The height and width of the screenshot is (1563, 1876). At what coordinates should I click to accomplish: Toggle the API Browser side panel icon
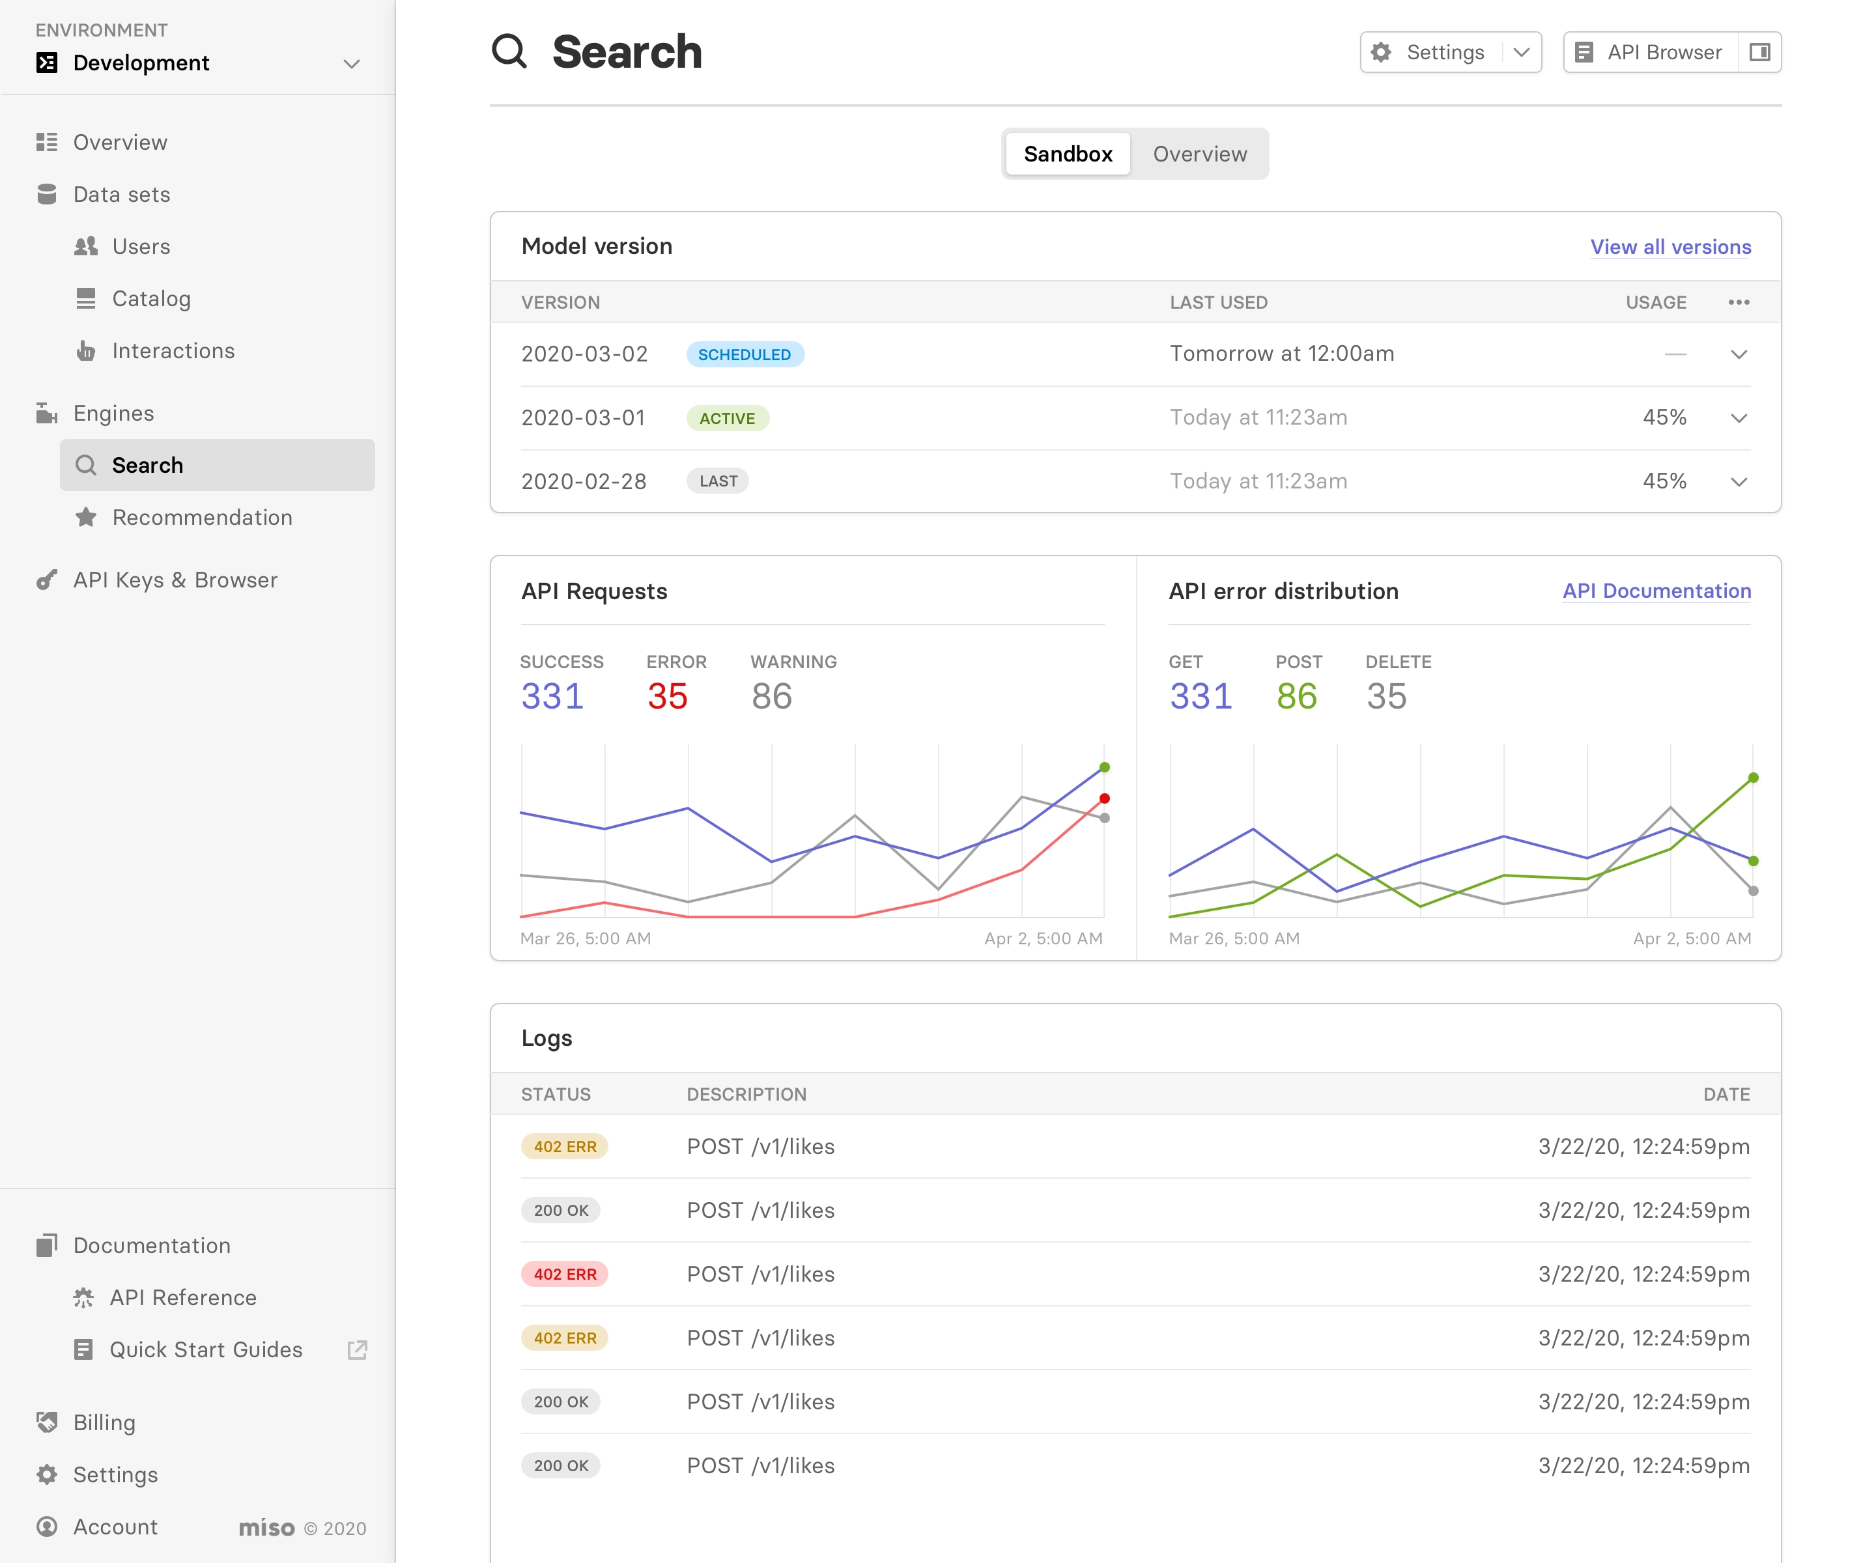(1759, 52)
